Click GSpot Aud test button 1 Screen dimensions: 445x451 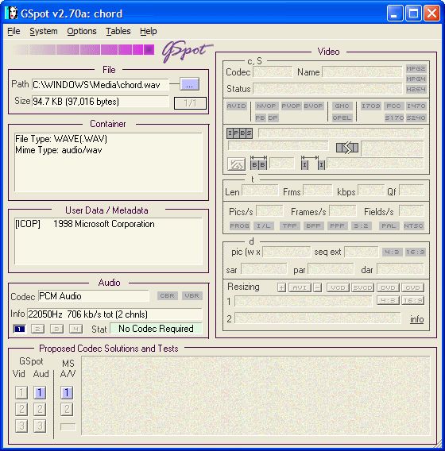(x=40, y=392)
